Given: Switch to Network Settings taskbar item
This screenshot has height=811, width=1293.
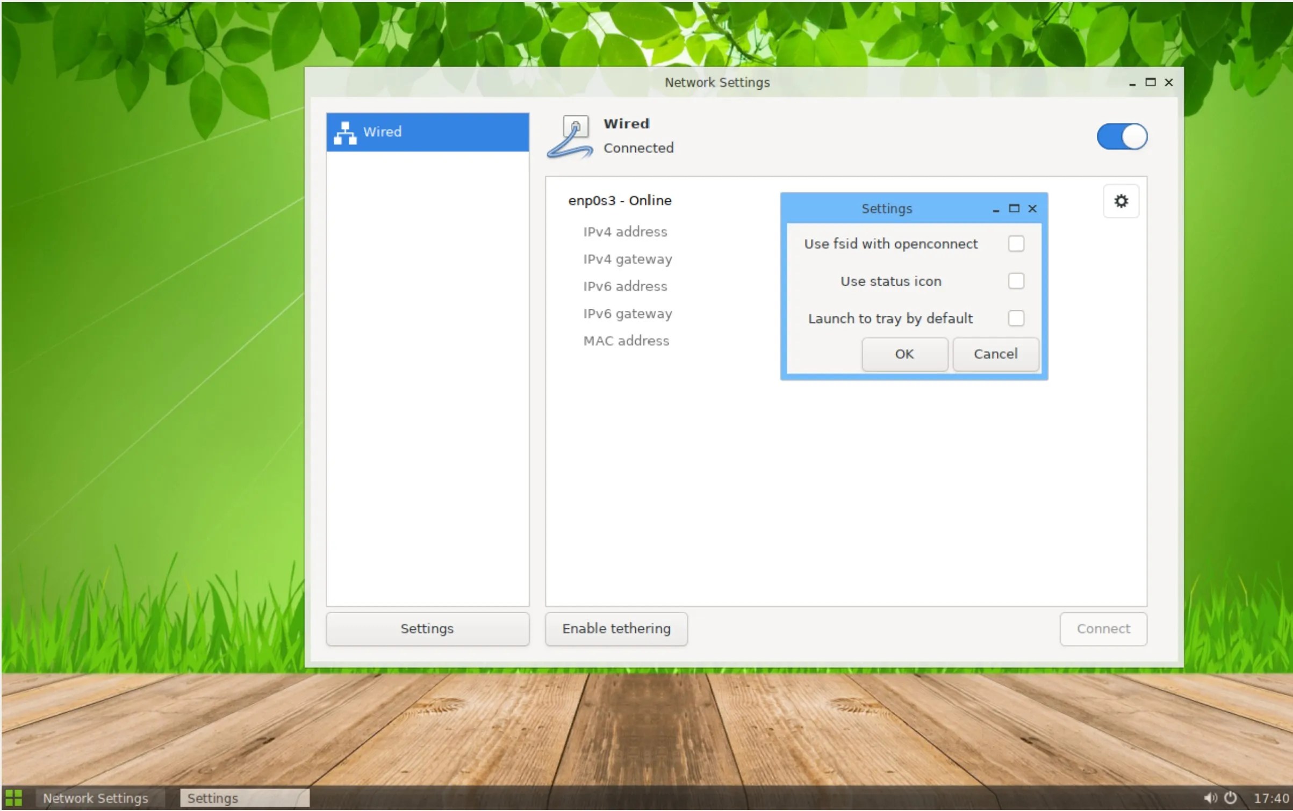Looking at the screenshot, I should tap(96, 798).
